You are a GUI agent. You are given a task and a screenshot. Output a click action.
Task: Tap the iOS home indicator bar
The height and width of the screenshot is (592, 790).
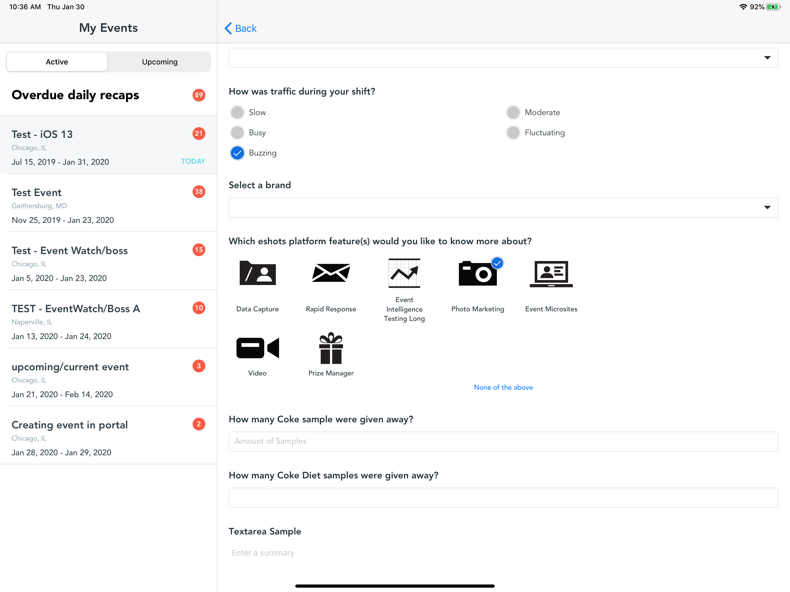coord(395,586)
